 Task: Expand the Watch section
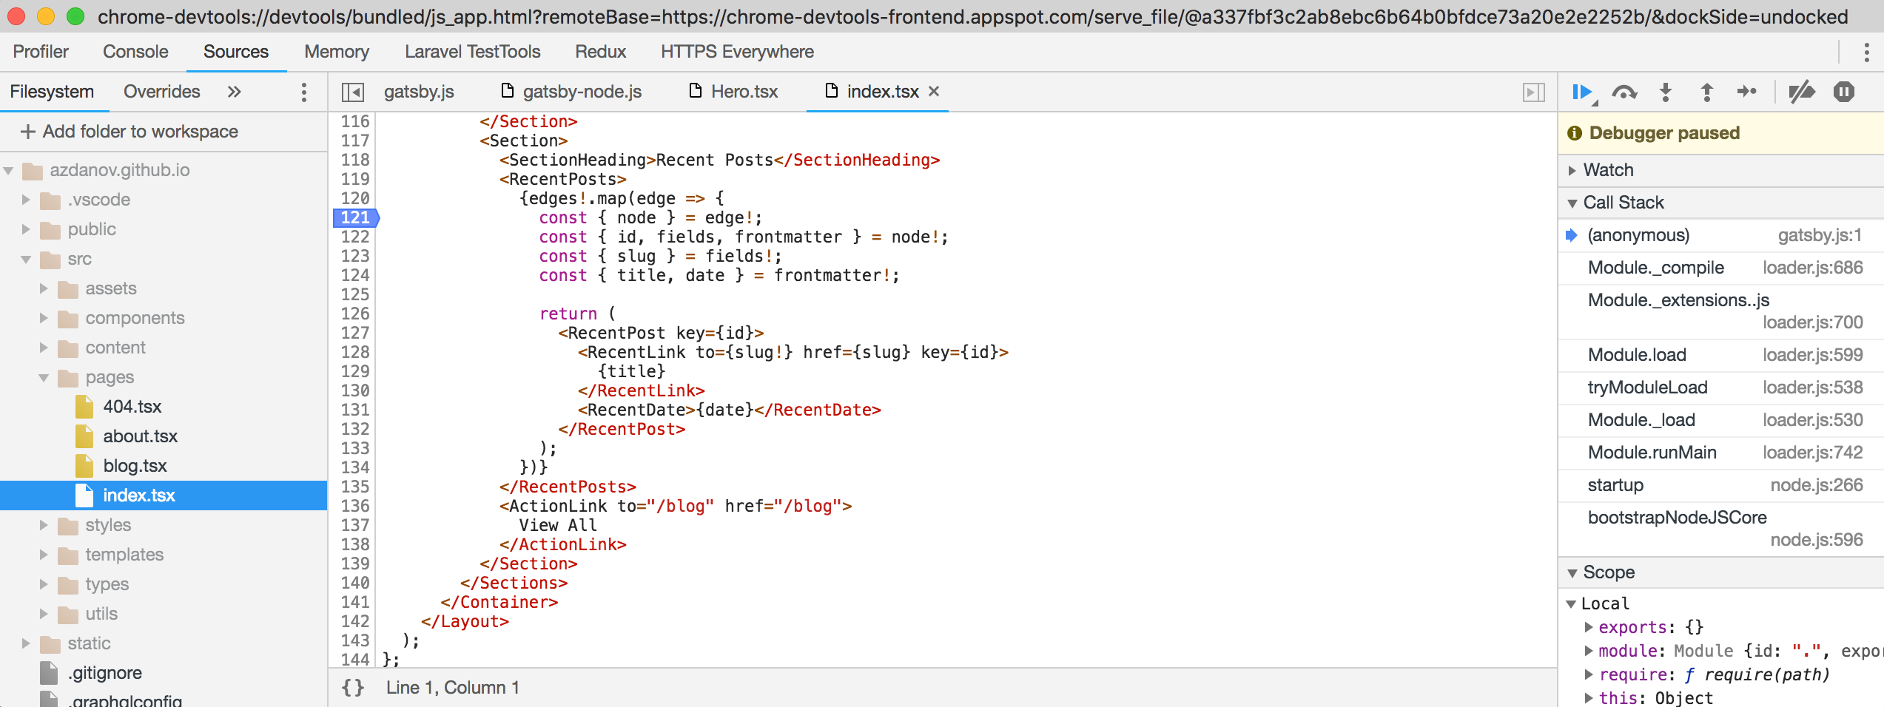pyautogui.click(x=1572, y=169)
